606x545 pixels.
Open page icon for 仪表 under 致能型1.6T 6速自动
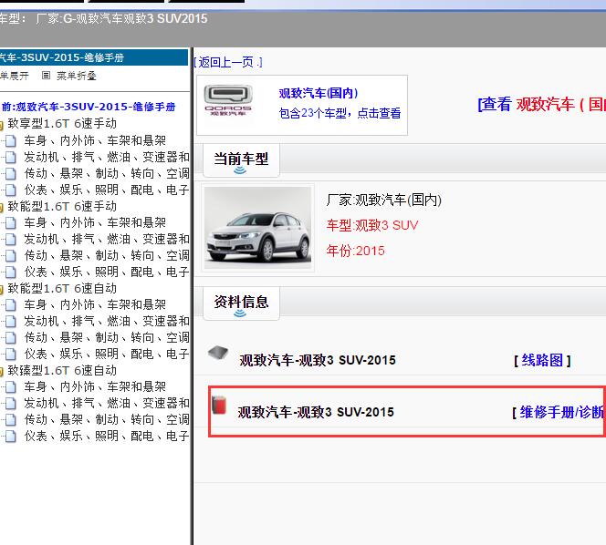(x=11, y=354)
